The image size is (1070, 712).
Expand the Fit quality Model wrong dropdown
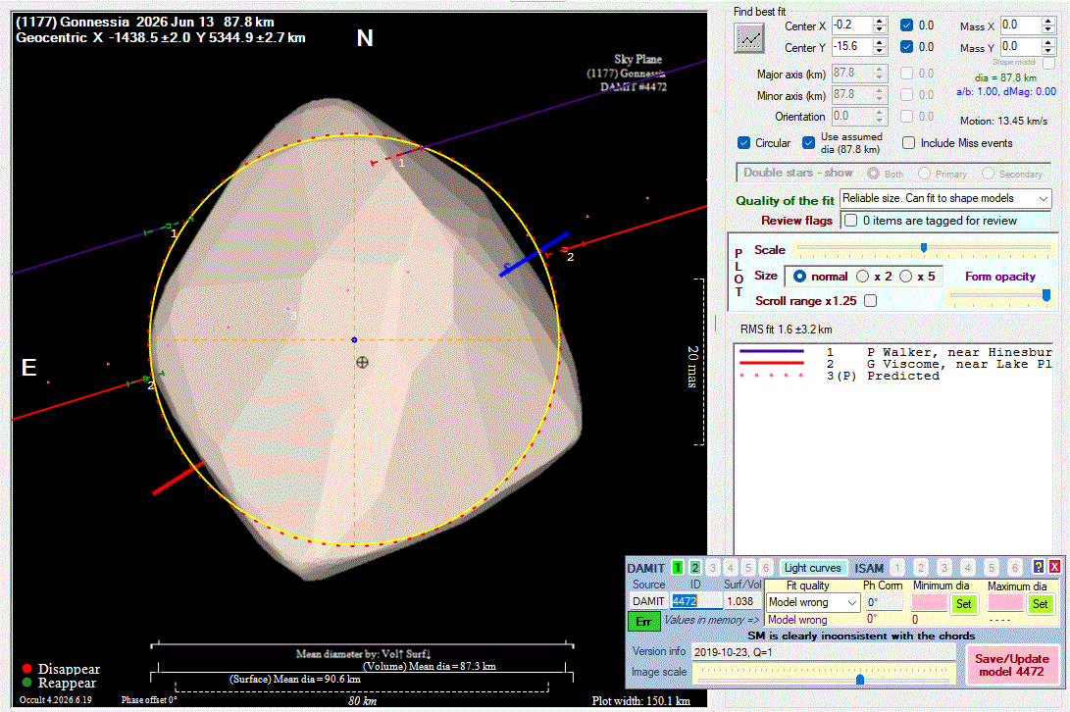tap(812, 603)
